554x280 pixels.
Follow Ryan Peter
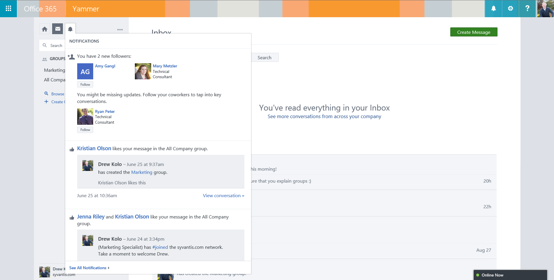pos(85,130)
